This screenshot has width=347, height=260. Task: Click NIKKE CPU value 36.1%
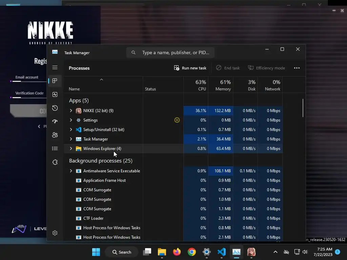(201, 111)
